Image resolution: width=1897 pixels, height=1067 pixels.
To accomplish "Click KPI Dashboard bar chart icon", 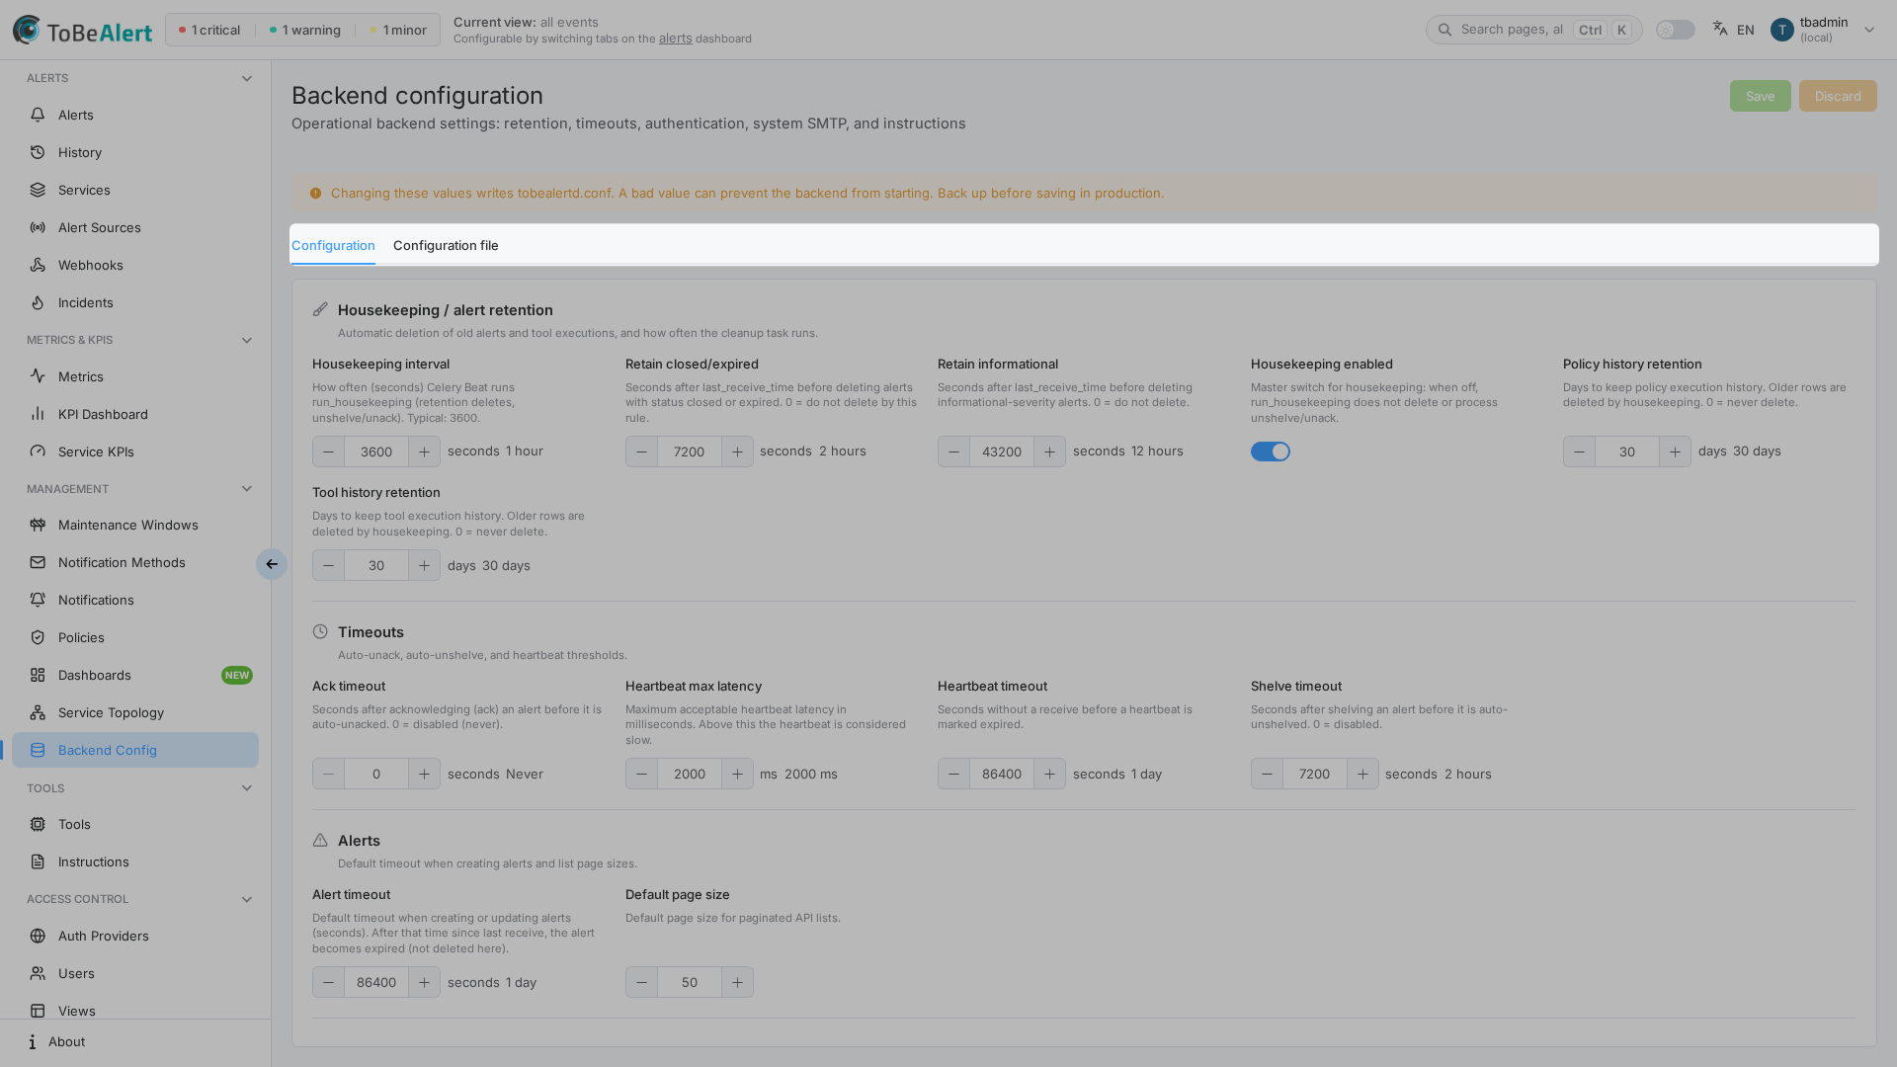I will tap(38, 414).
